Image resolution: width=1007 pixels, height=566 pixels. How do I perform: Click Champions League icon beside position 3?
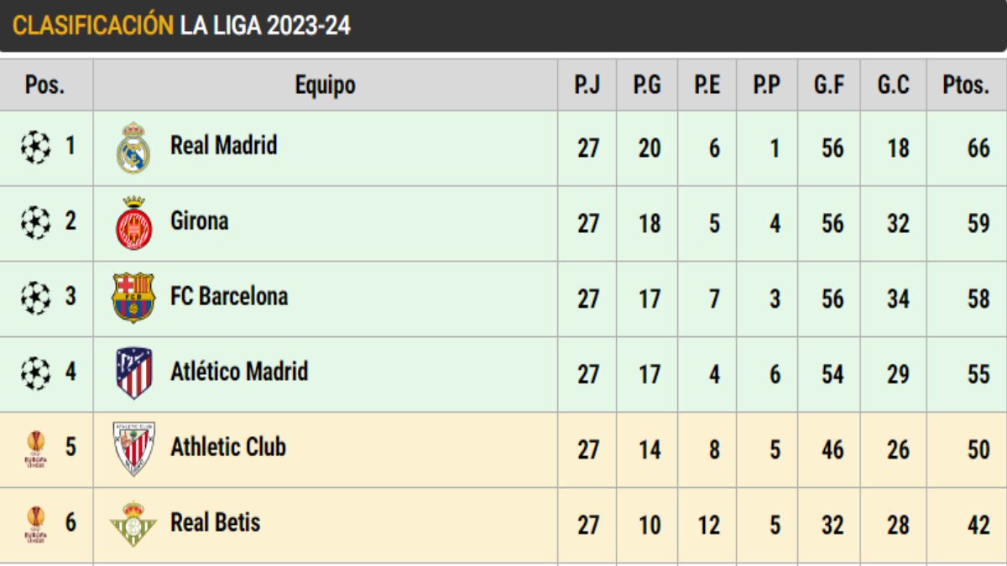click(35, 298)
